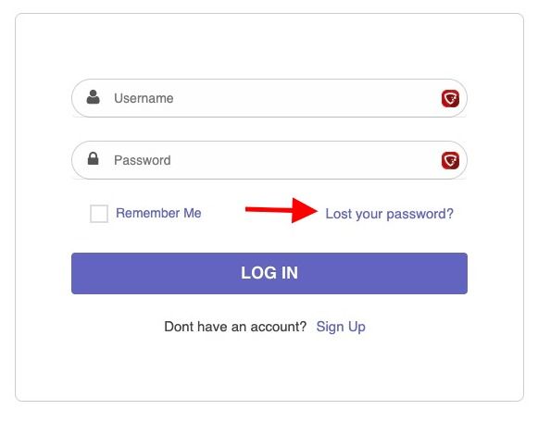Click the Username placeholder text

144,98
